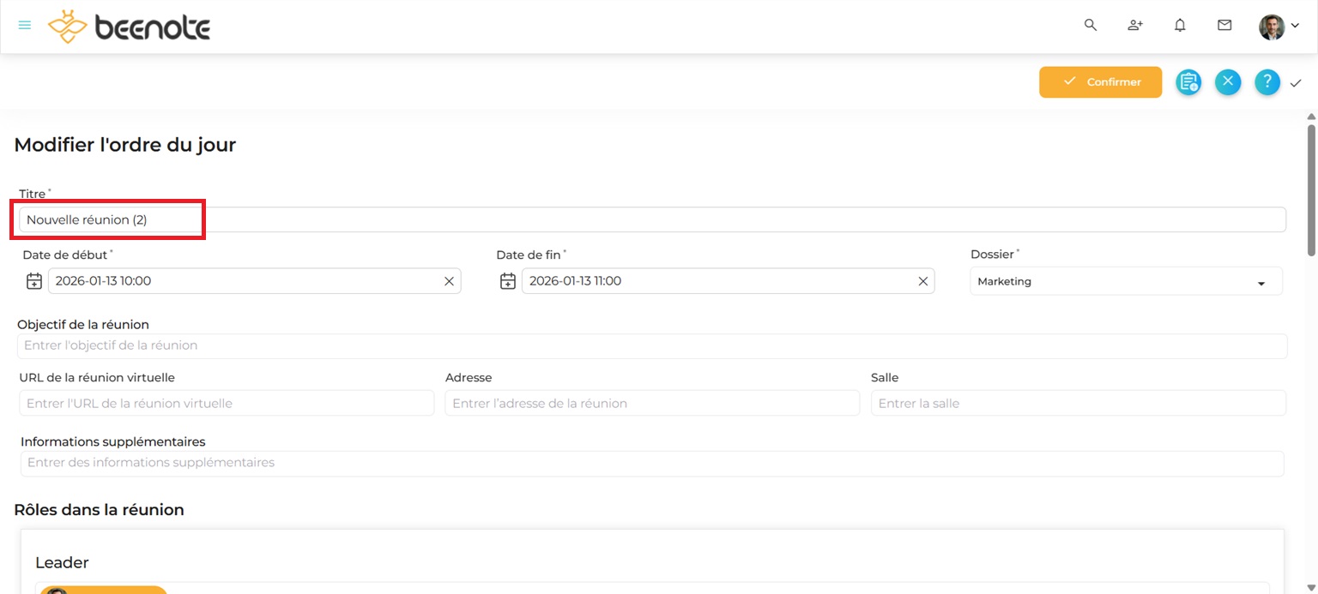The width and height of the screenshot is (1318, 594).
Task: Click the agenda template clipboard icon
Action: point(1188,82)
